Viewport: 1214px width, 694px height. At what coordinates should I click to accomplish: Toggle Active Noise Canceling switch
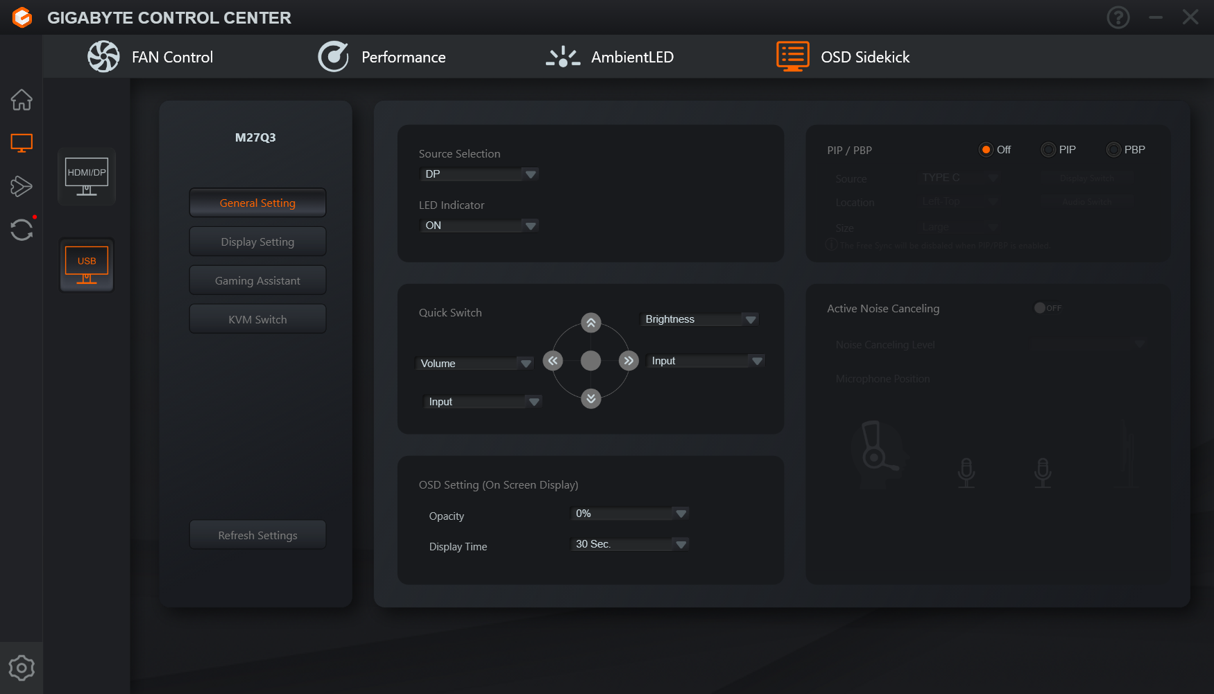tap(1048, 308)
